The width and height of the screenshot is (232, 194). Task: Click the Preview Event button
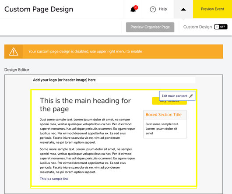212,9
